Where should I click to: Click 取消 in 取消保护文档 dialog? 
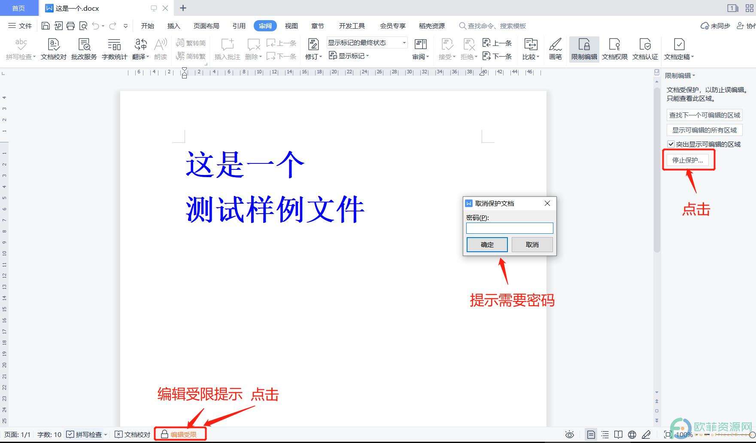(532, 244)
